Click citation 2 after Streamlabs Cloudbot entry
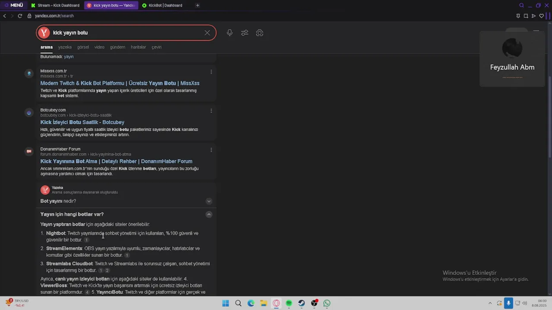 (x=107, y=270)
